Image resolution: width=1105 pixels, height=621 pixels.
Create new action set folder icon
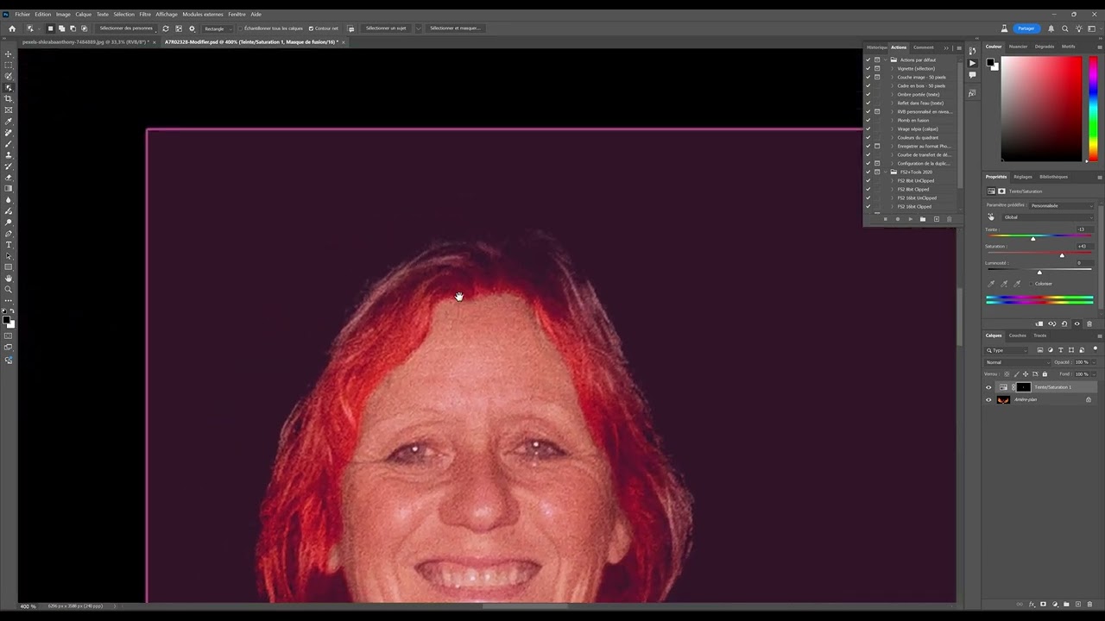pyautogui.click(x=923, y=219)
